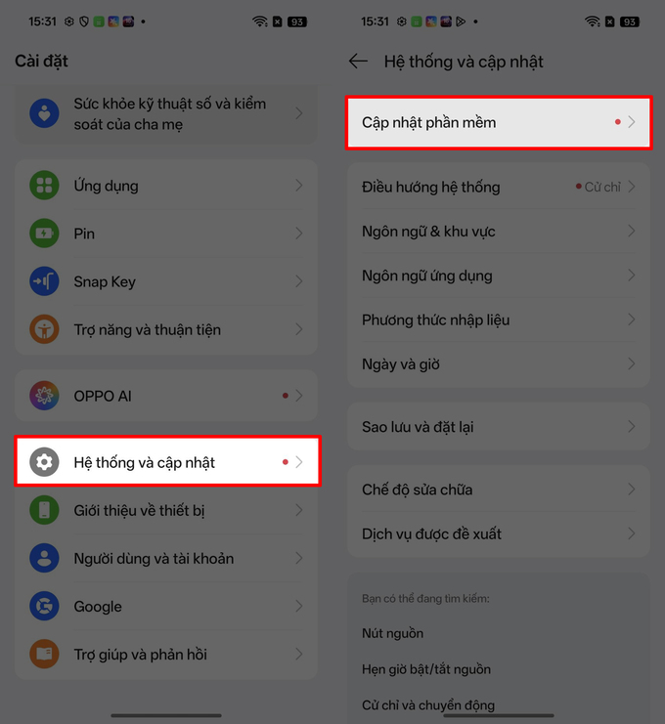Image resolution: width=665 pixels, height=724 pixels.
Task: Tap the Pin battery icon
Action: coord(44,234)
